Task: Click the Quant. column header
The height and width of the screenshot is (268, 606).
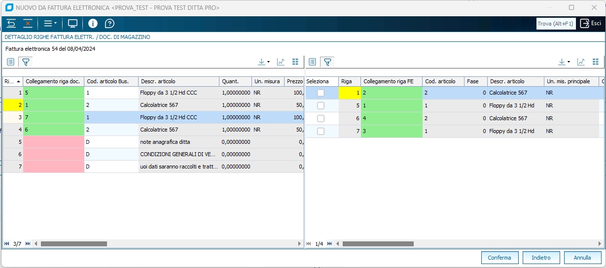Action: pyautogui.click(x=235, y=81)
